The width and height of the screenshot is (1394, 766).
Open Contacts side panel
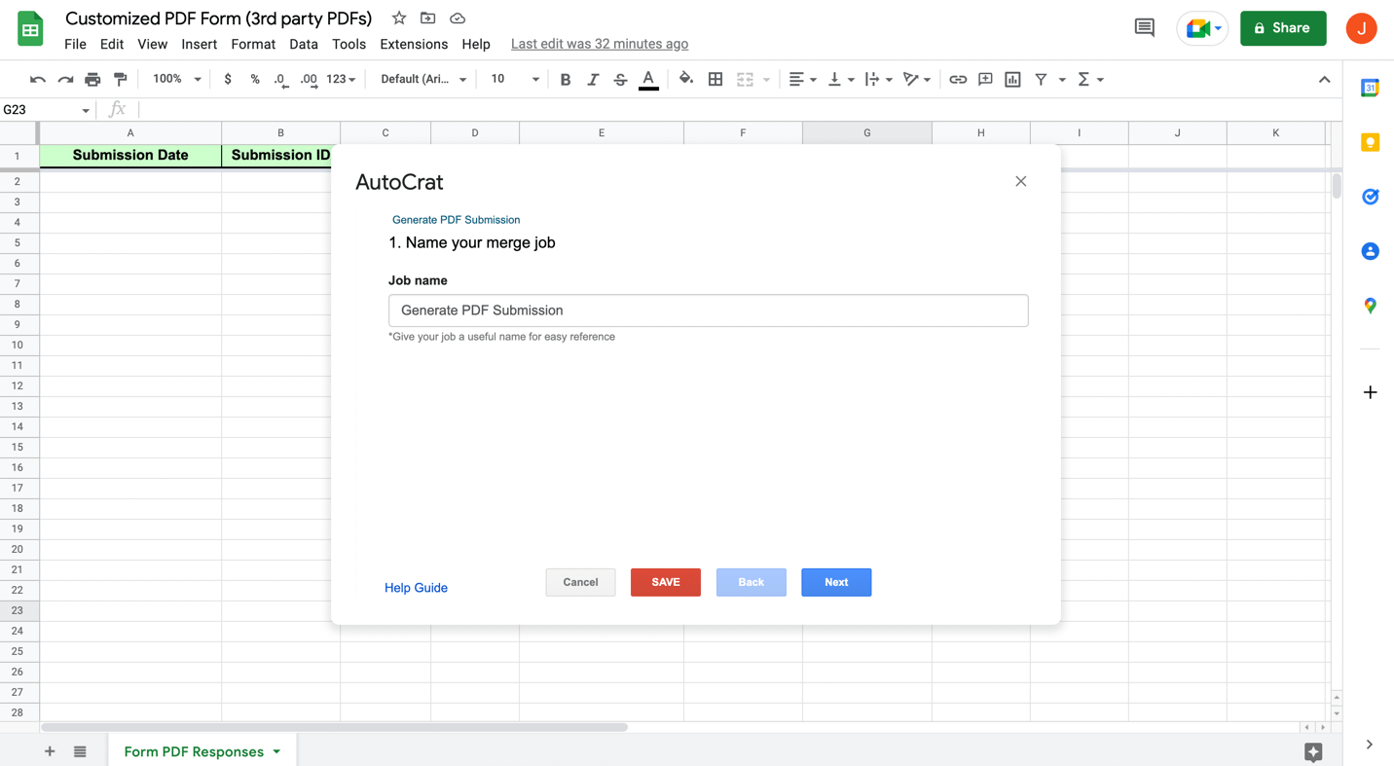click(x=1370, y=251)
